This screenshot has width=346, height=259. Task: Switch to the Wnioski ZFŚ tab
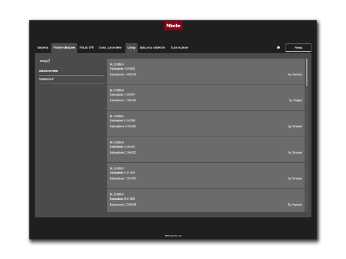[86, 48]
